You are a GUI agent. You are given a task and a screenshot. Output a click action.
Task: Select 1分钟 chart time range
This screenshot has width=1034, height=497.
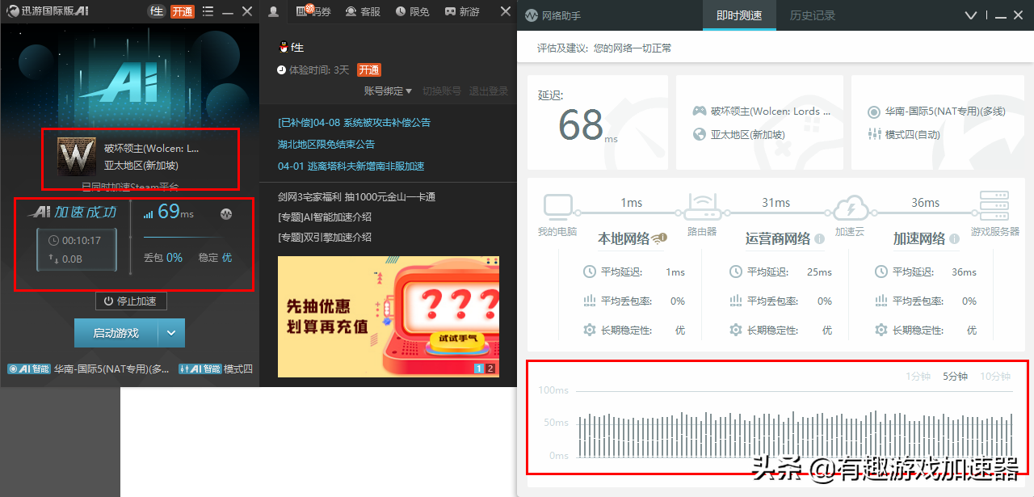pos(918,377)
